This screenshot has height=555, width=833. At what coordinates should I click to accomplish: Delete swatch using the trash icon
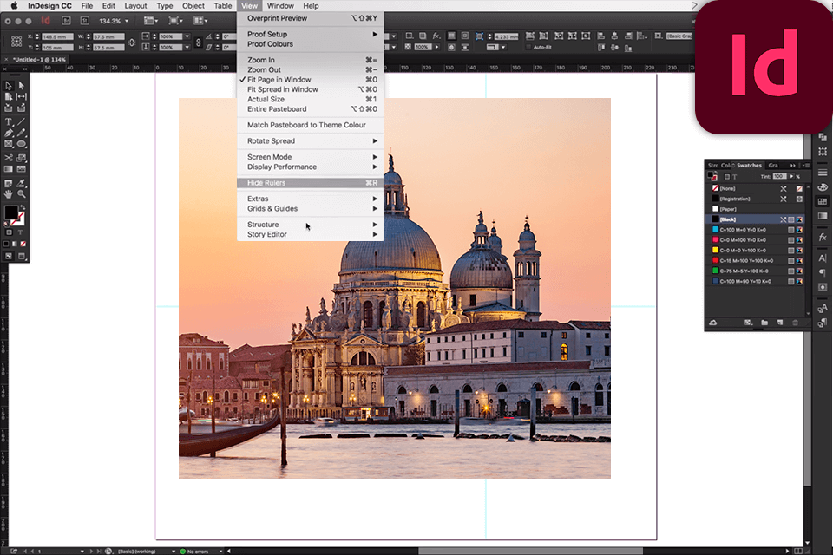pyautogui.click(x=795, y=323)
